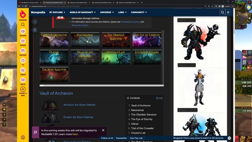Click Follow on IG button
The width and height of the screenshot is (252, 142).
107,138
